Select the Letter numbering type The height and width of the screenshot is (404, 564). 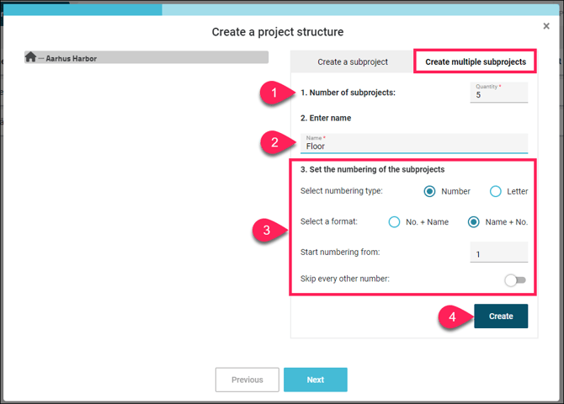pos(496,191)
